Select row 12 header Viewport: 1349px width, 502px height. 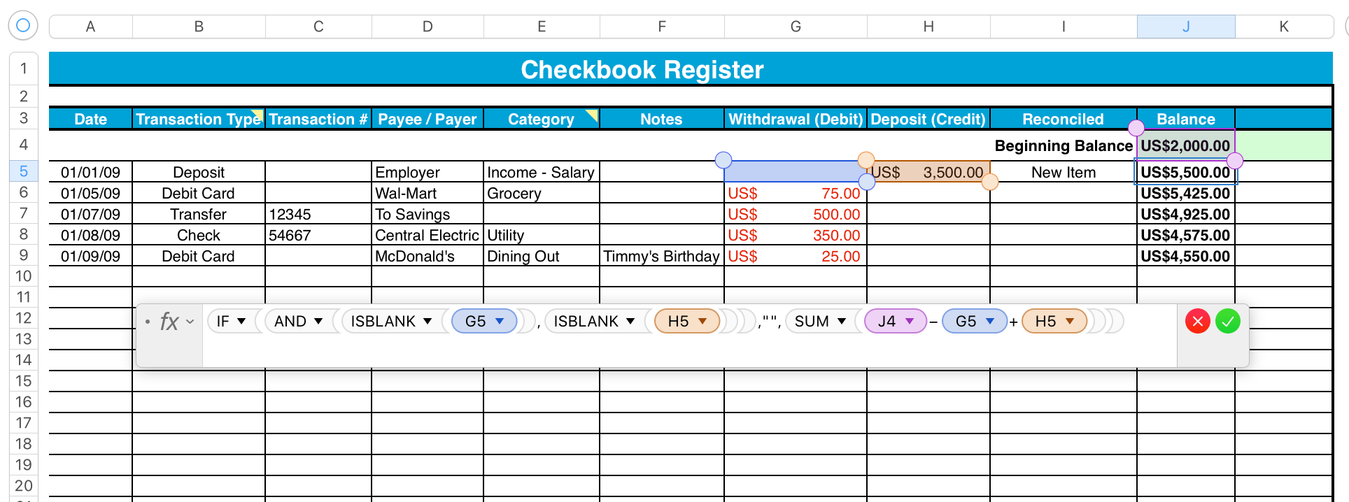pyautogui.click(x=23, y=318)
